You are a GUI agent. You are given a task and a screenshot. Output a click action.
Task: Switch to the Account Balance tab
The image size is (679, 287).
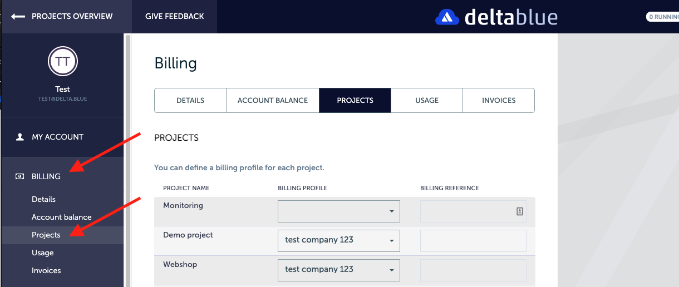[x=273, y=101]
